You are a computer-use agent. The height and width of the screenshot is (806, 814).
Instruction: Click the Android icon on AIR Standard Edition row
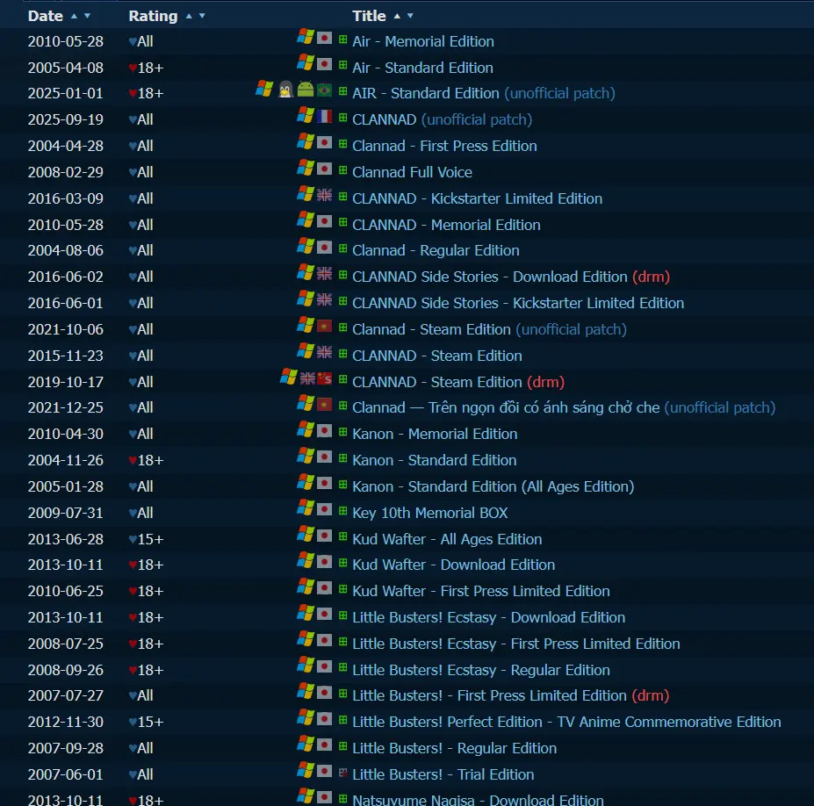305,90
